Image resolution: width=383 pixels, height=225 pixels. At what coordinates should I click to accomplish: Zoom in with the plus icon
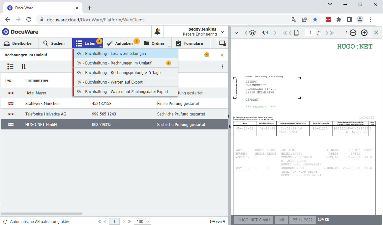(364, 33)
